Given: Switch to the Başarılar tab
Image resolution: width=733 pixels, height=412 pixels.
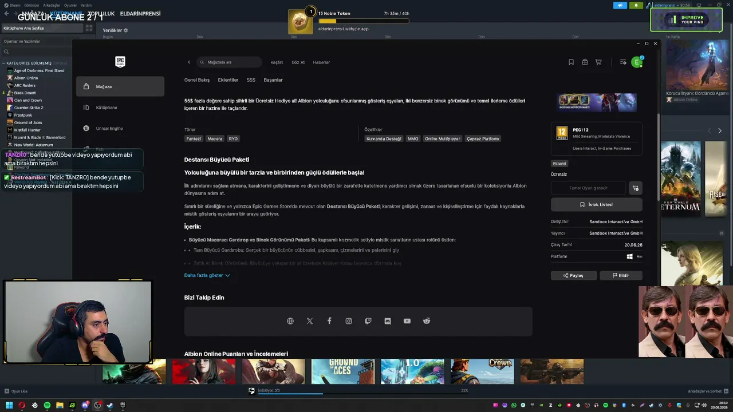Looking at the screenshot, I should 273,80.
